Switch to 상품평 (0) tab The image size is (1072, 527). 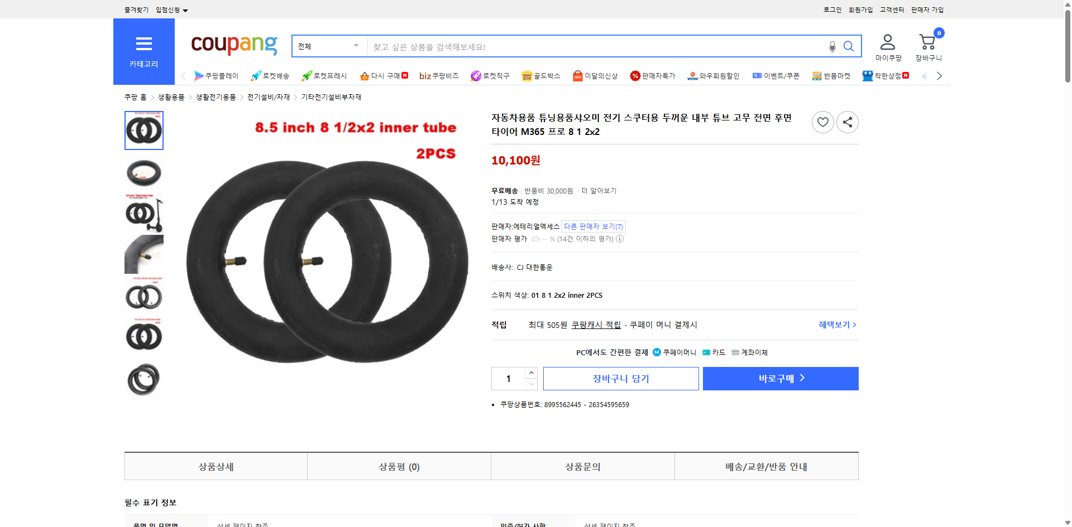point(399,467)
